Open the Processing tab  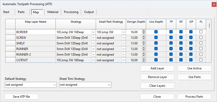[71, 12]
